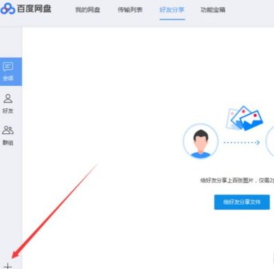Open the 群组 groups section
This screenshot has height=269, width=274.
[8, 136]
